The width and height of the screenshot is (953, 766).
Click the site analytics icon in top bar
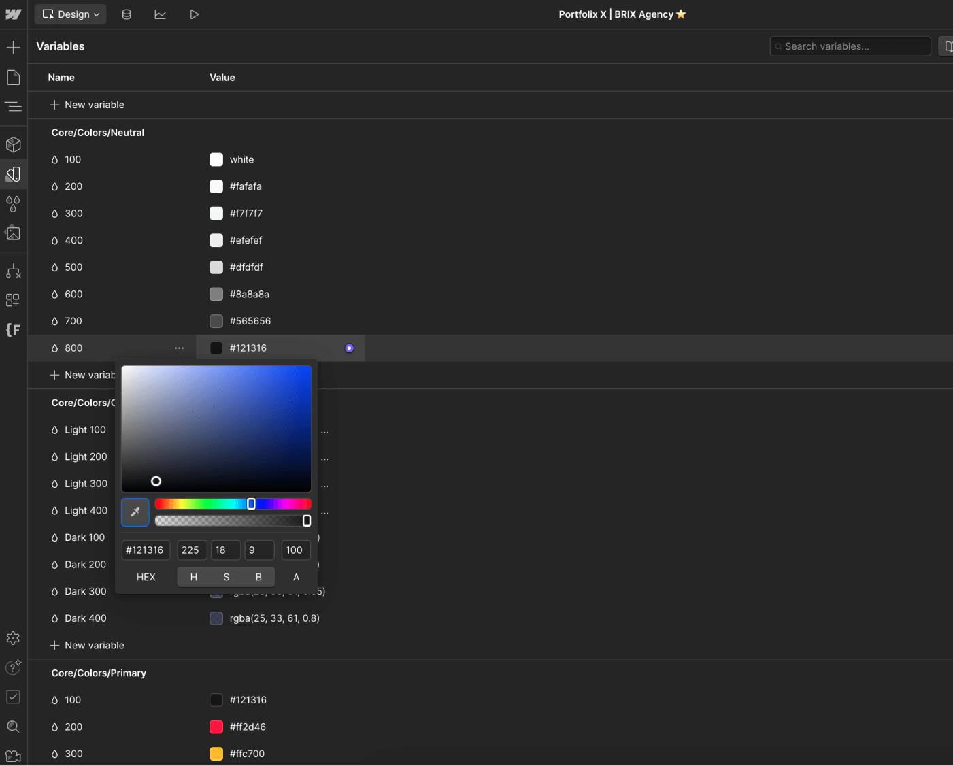click(x=161, y=14)
